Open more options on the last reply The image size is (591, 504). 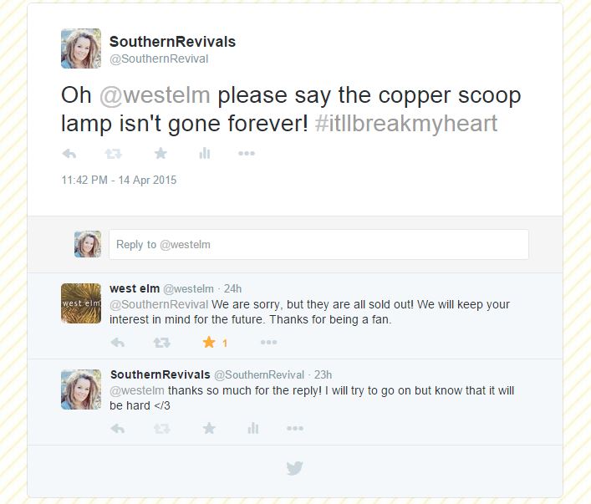[295, 428]
